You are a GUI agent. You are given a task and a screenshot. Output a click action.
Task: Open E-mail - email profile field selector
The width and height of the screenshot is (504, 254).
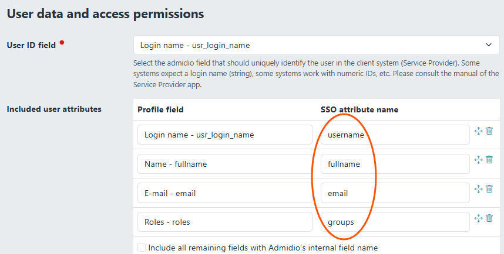pos(224,193)
